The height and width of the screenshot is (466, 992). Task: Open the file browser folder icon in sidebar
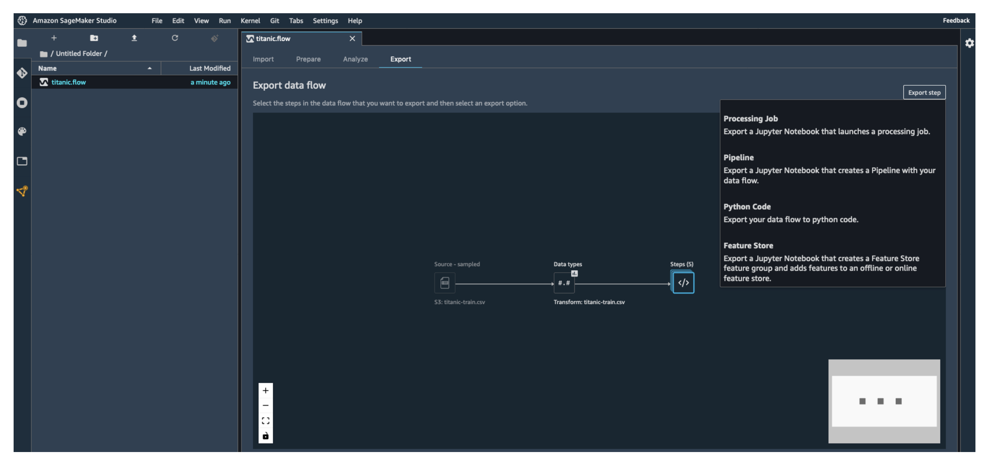pos(22,43)
